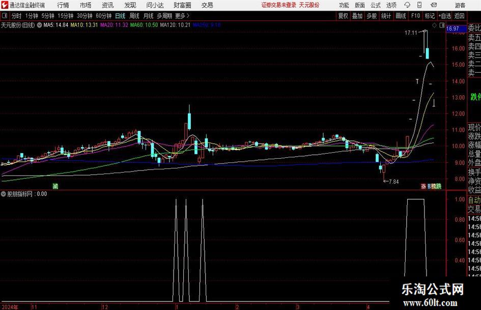Click the MA5: 14.84 value

pos(56,25)
